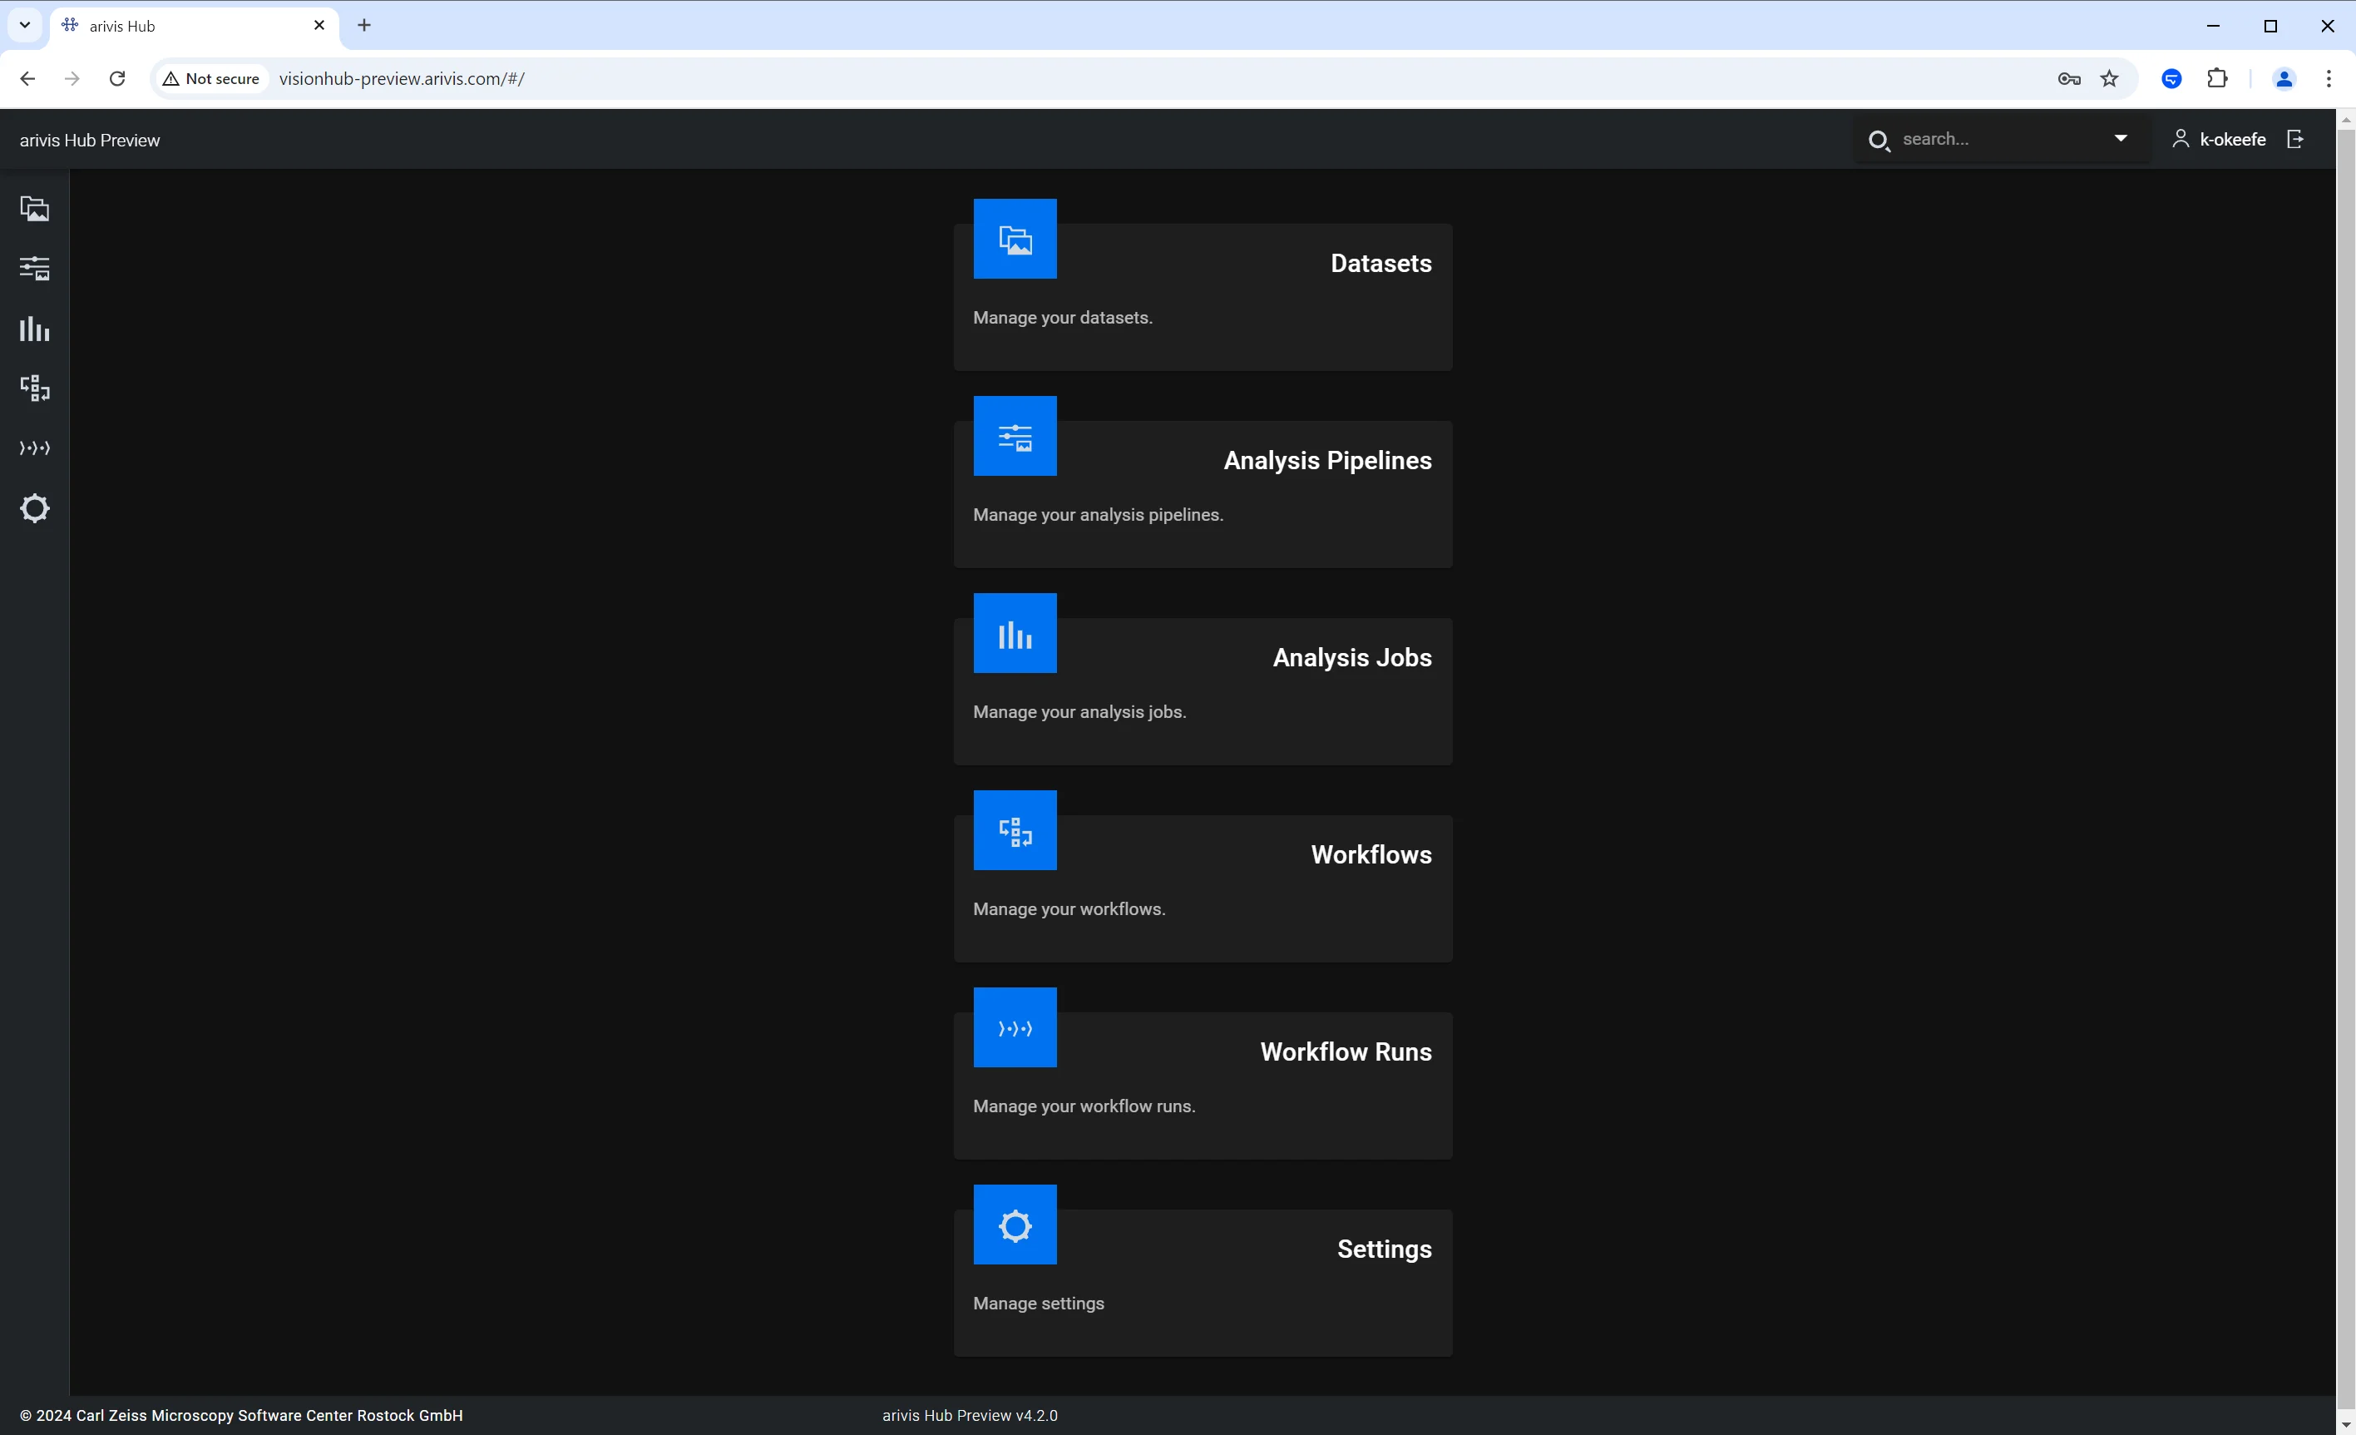The image size is (2356, 1435).
Task: Click 'Manage your workflow runs.' text
Action: coord(1084,1106)
